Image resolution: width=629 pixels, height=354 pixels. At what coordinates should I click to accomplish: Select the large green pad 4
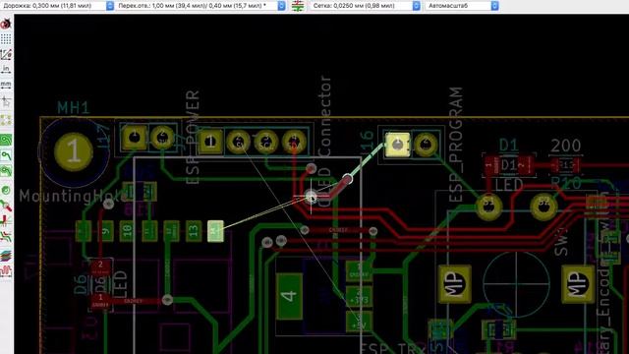coord(289,296)
